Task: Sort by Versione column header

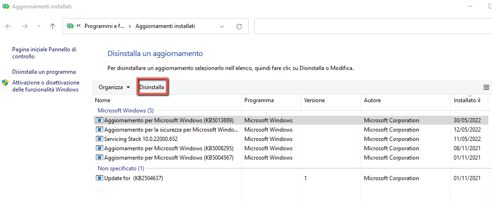Action: coord(331,100)
